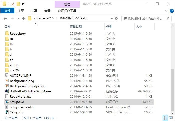Refresh the current folder view

tap(116, 18)
